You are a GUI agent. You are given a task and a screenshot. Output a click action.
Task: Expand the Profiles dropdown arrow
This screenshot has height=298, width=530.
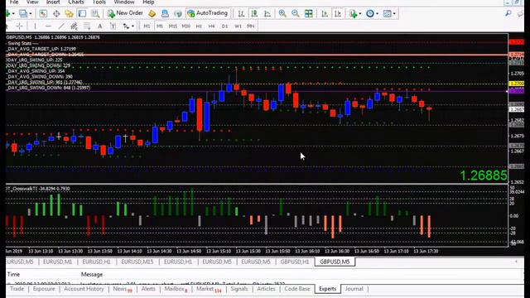(31, 14)
